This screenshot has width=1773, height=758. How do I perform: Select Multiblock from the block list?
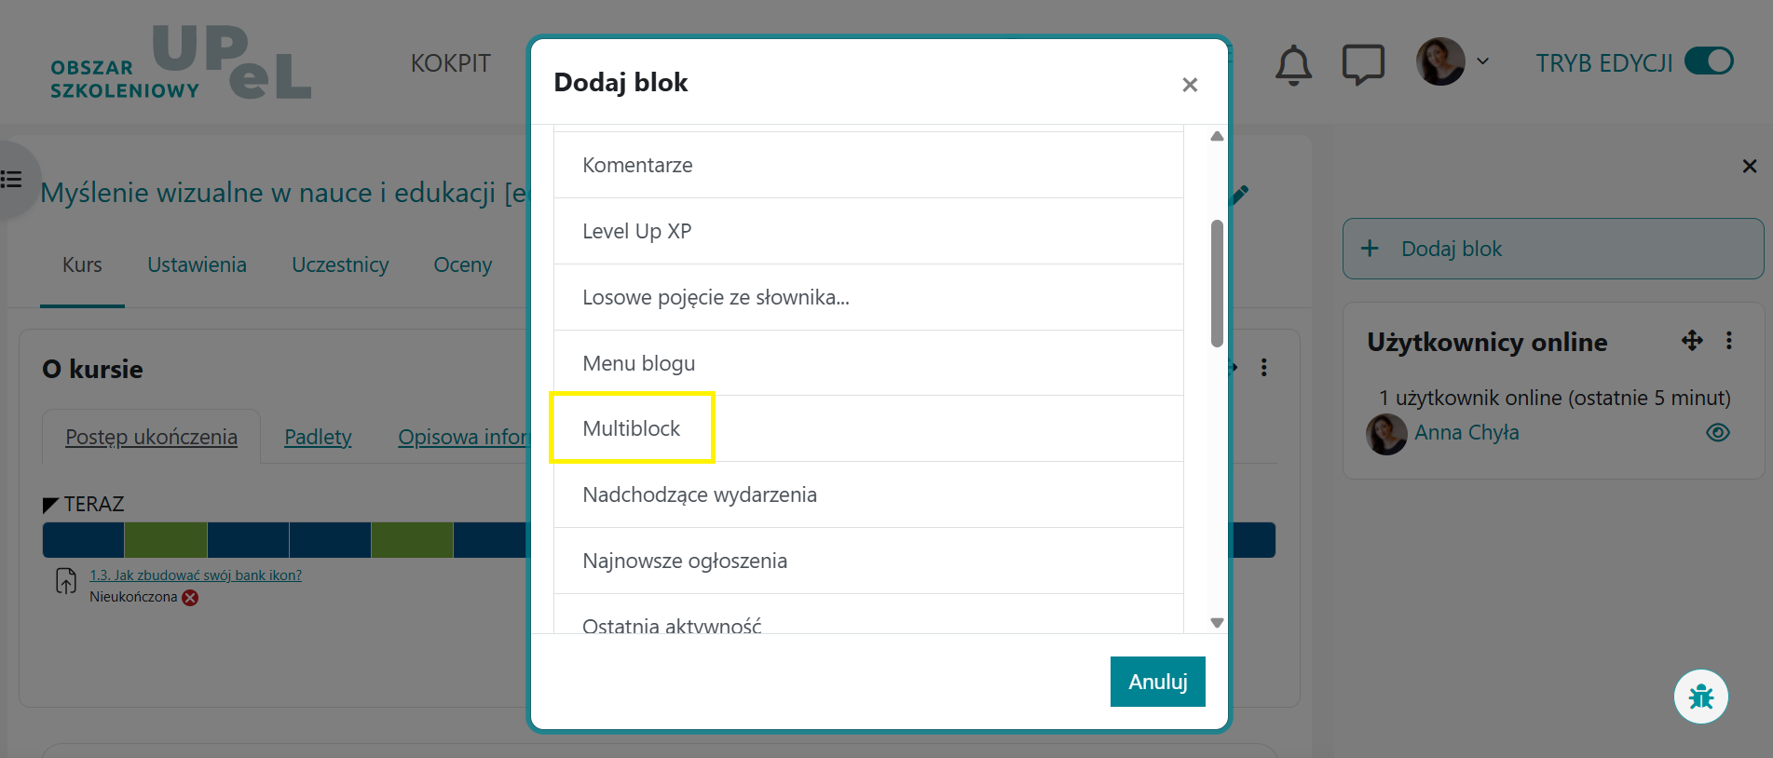632,428
